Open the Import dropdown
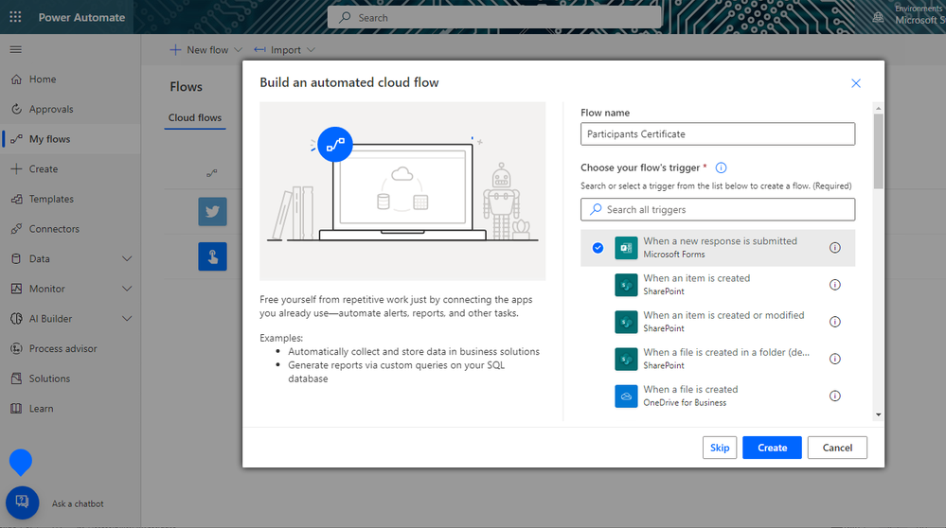The height and width of the screenshot is (528, 946). [x=284, y=50]
